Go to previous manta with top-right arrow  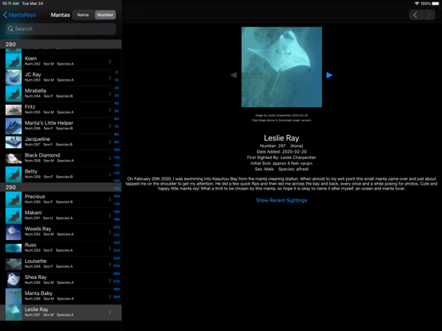pos(416,15)
